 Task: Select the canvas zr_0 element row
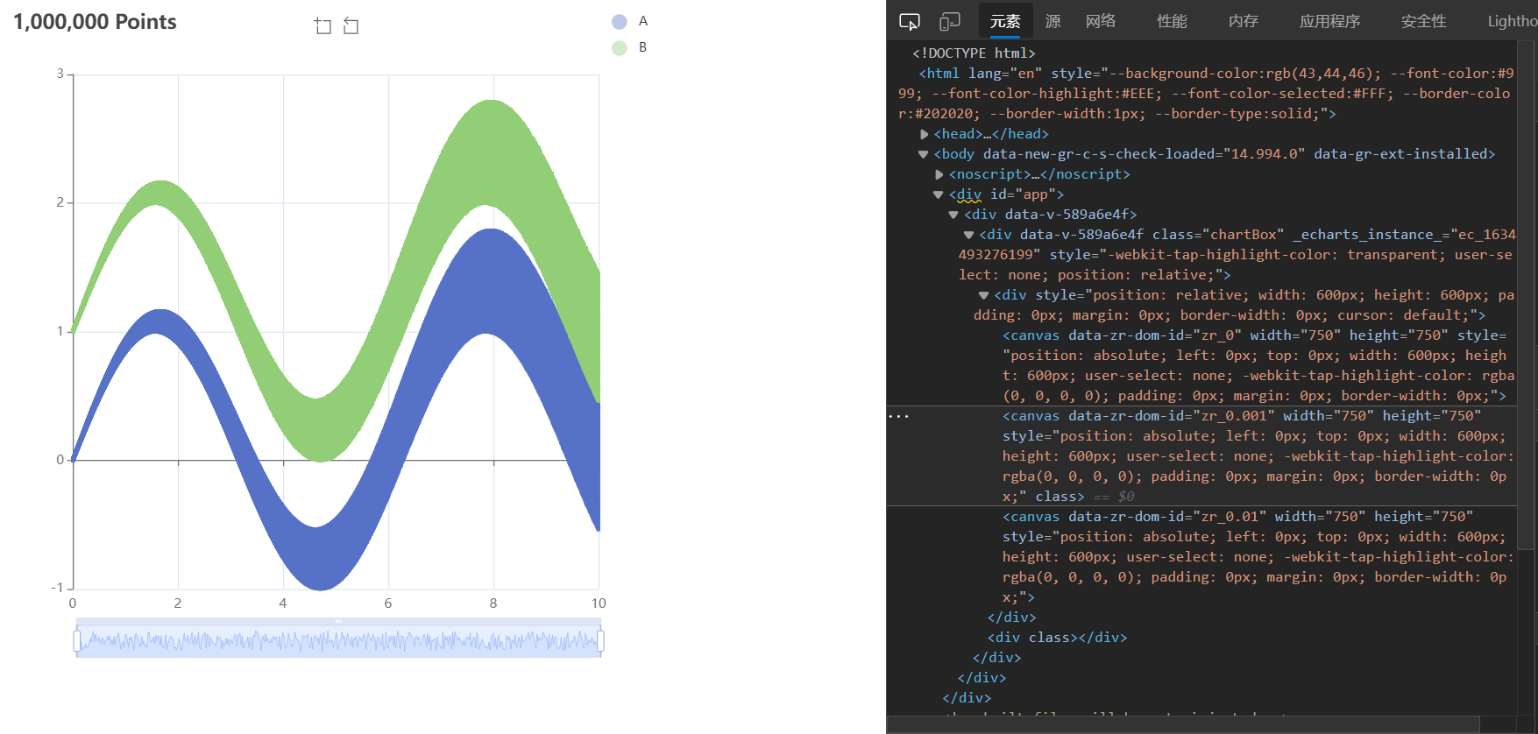pos(1201,365)
